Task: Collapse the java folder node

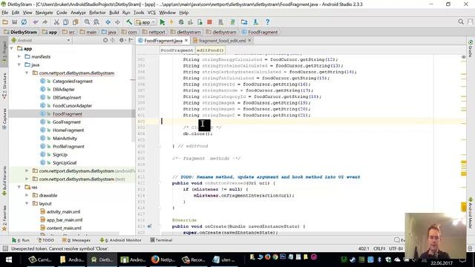Action: [19, 65]
